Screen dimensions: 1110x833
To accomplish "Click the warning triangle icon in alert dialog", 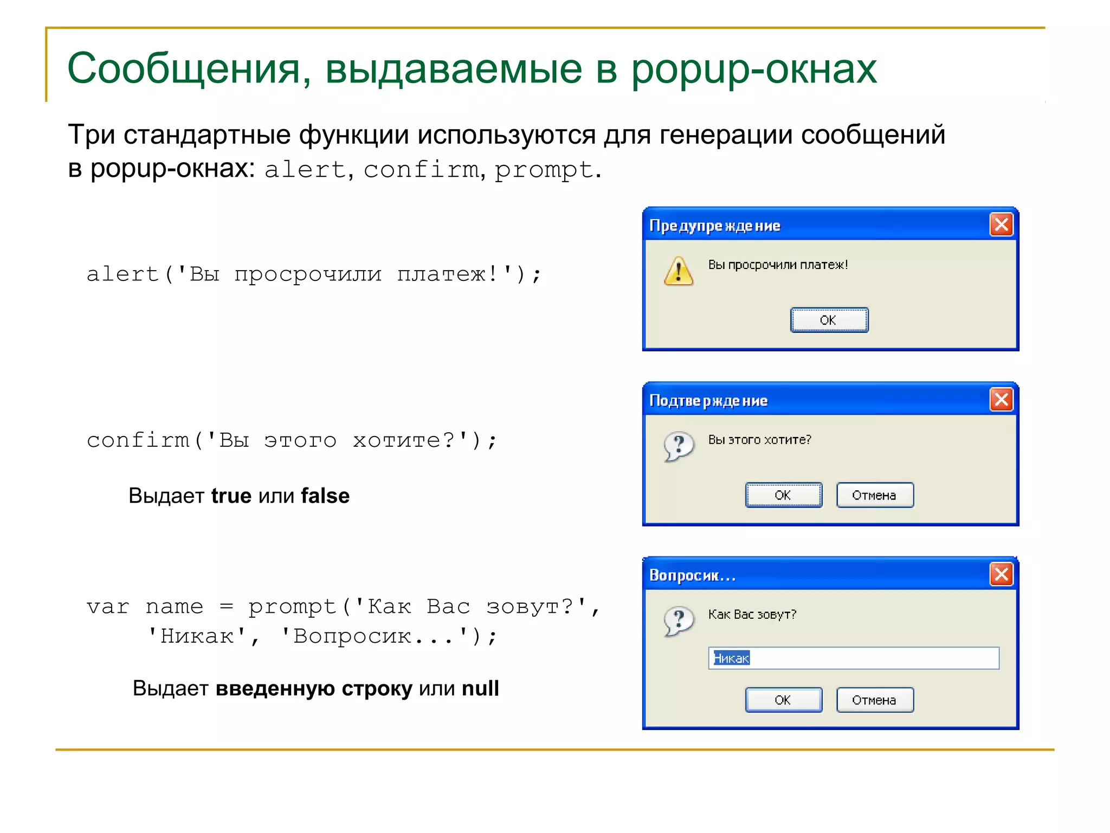I will pyautogui.click(x=679, y=271).
